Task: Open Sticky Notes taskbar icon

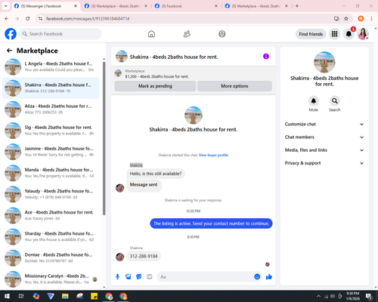Action: [x=94, y=296]
